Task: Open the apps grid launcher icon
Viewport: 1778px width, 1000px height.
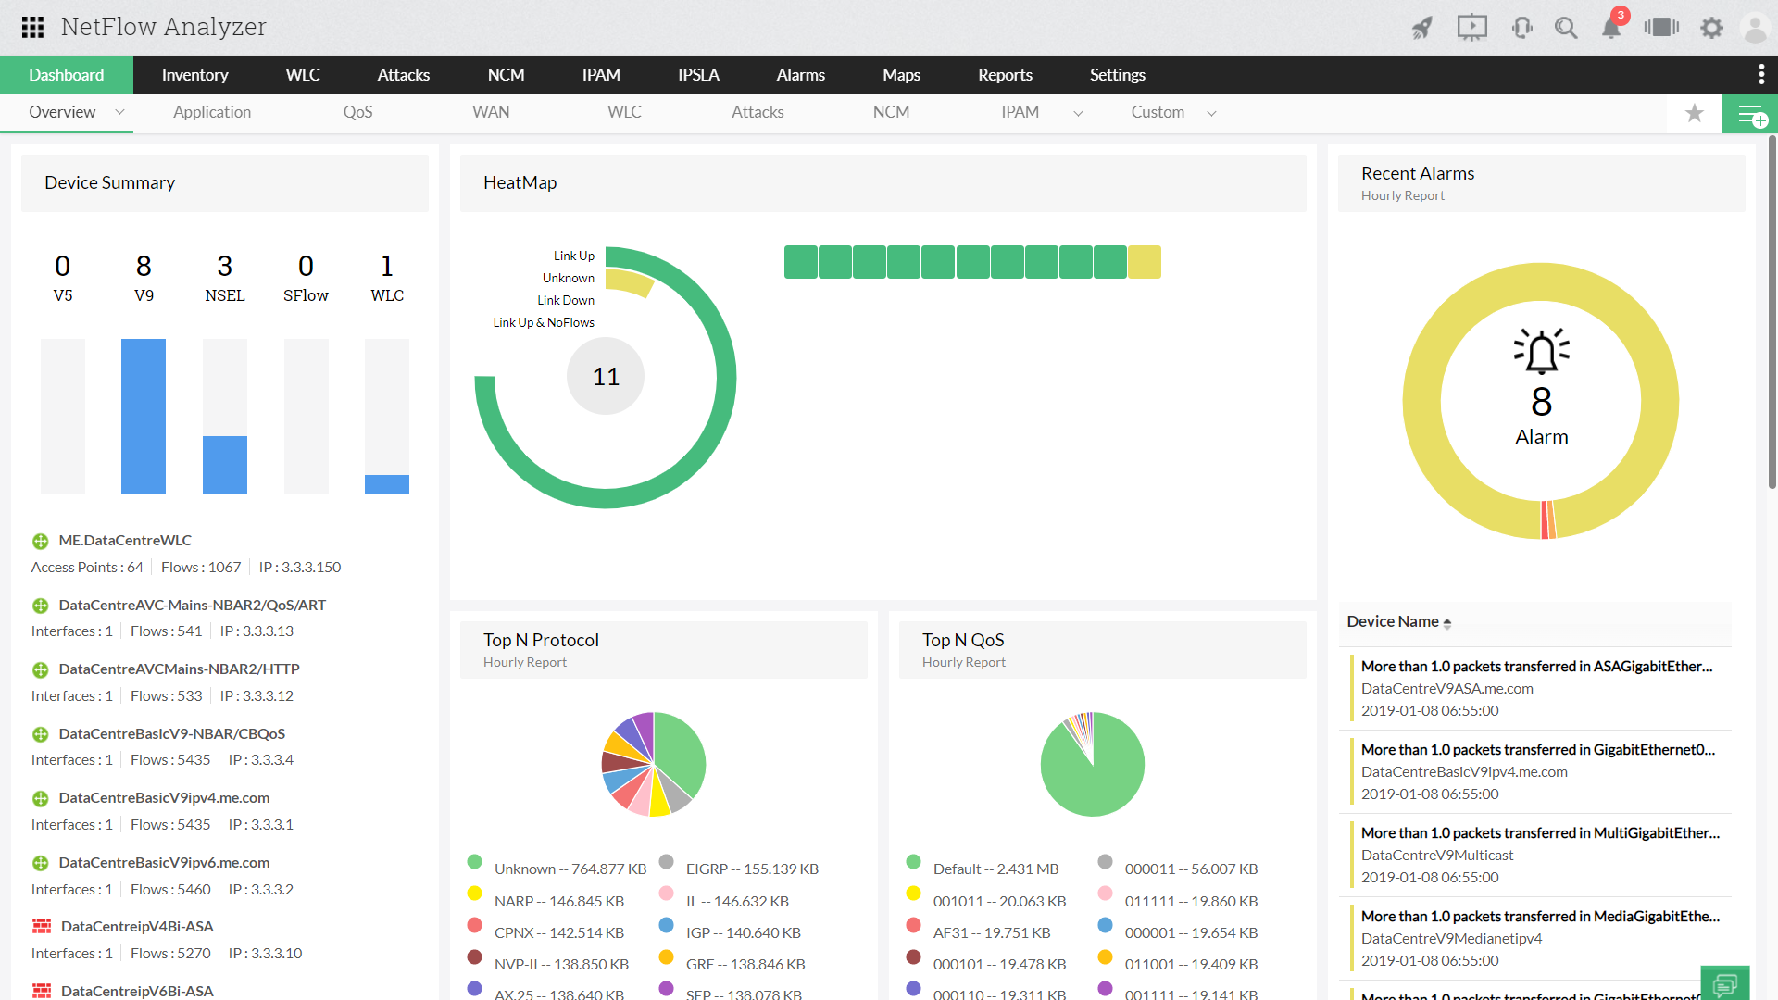Action: [32, 27]
